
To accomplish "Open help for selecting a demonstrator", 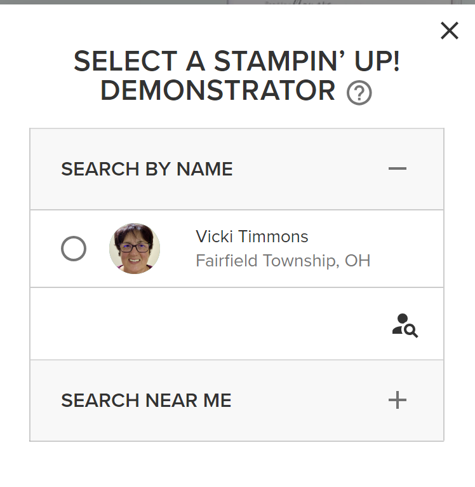I will click(359, 93).
